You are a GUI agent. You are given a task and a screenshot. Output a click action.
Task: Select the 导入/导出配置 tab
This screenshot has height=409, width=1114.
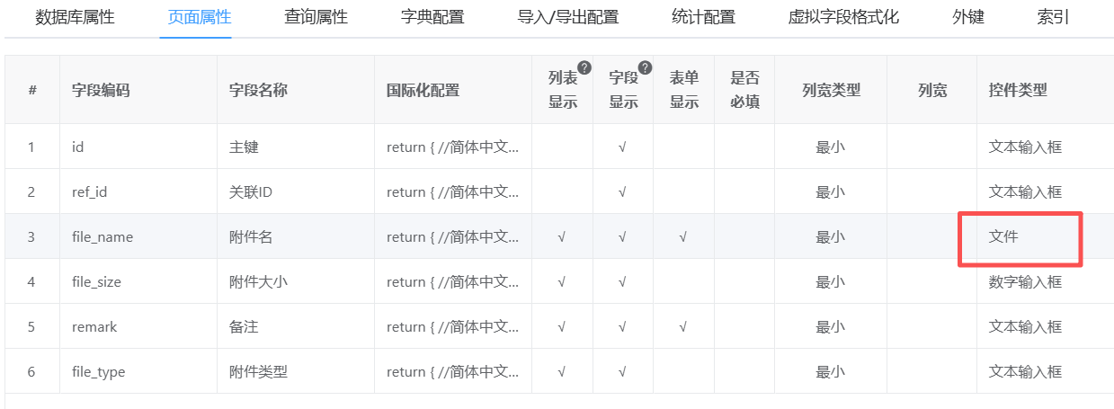567,17
